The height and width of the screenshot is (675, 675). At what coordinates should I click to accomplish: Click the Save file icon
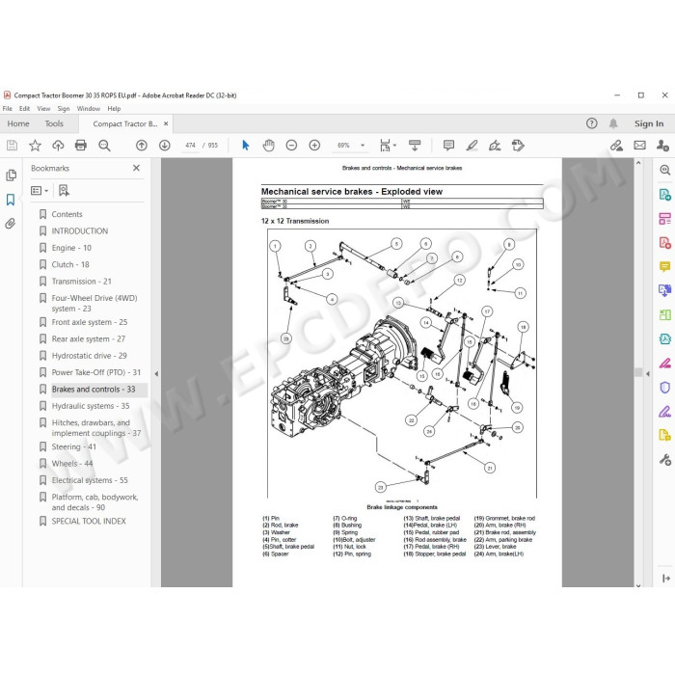(12, 146)
